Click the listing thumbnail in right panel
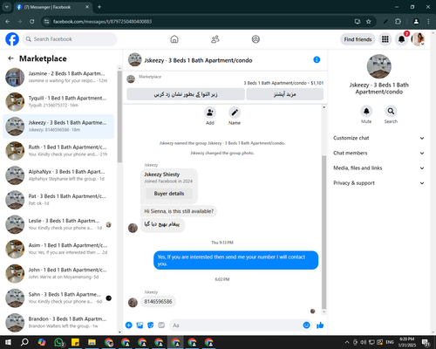Image resolution: width=436 pixels, height=349 pixels. tap(379, 66)
